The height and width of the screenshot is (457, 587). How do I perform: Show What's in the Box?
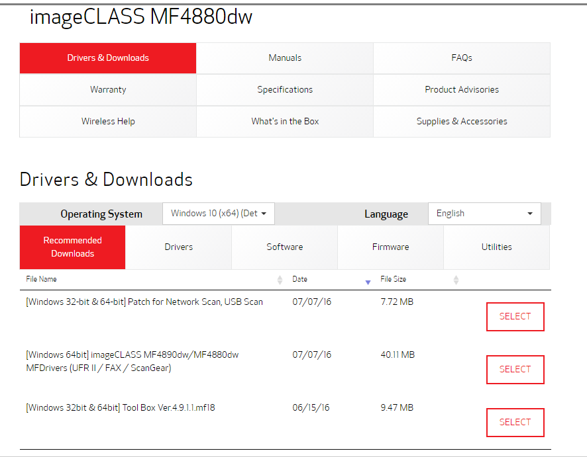(285, 122)
